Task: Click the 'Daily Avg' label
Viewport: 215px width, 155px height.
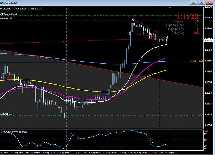Action: coord(178,33)
